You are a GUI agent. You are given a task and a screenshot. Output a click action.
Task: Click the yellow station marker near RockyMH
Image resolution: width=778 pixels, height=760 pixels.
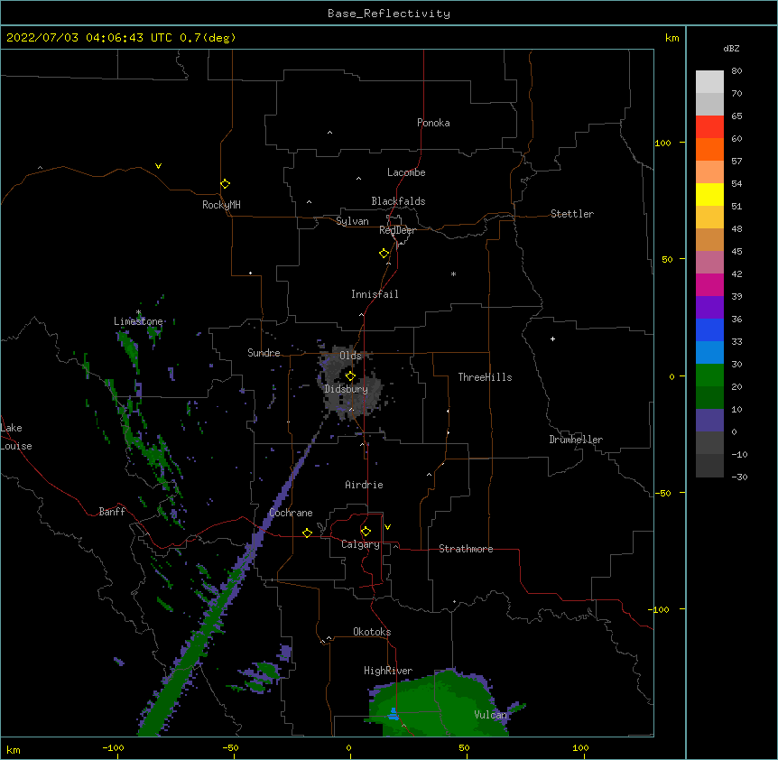click(x=225, y=184)
